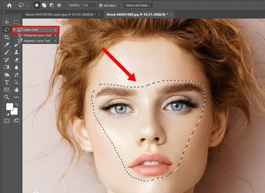Choose Intersect with selection mode
Viewport: 265px width, 193px height.
59,5
